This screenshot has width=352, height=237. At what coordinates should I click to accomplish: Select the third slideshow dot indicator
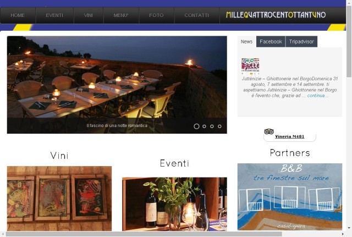212,126
